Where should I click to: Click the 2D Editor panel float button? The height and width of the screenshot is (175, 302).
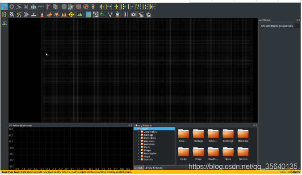click(x=129, y=125)
